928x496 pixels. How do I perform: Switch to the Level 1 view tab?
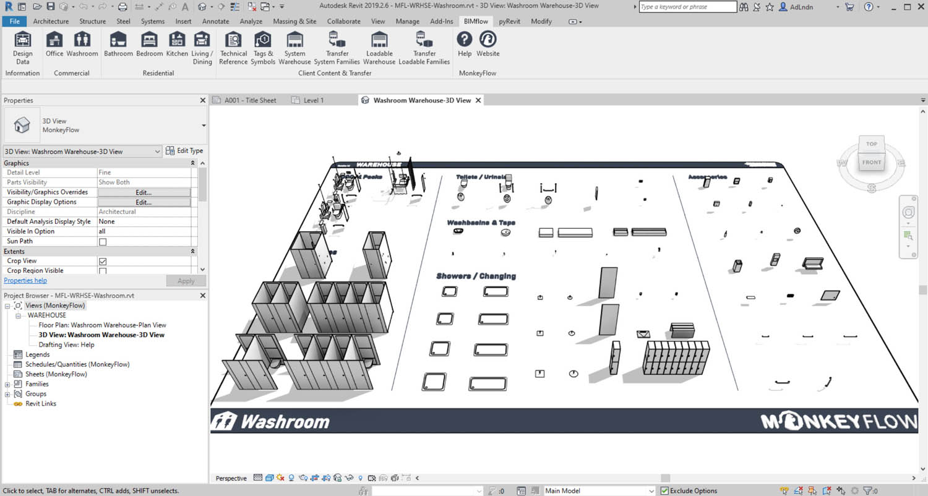tap(314, 100)
